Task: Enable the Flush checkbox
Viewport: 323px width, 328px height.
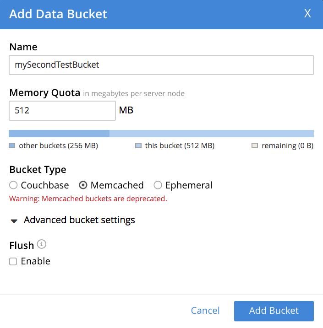Action: click(x=13, y=261)
